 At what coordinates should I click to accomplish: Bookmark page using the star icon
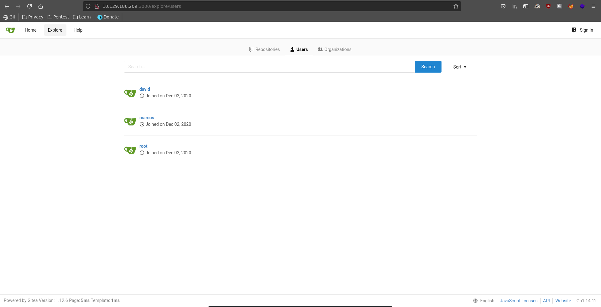tap(456, 6)
